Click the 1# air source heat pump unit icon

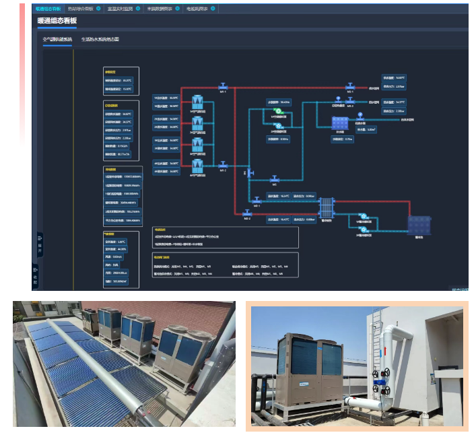pyautogui.click(x=197, y=101)
